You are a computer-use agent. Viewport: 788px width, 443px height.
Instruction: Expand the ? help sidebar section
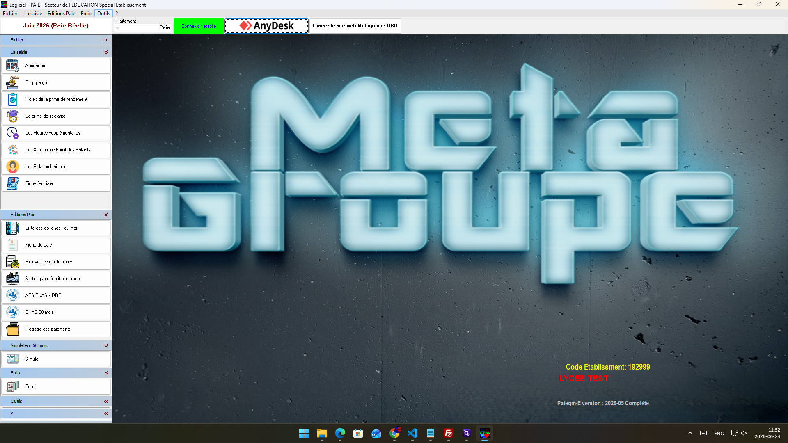[106, 413]
